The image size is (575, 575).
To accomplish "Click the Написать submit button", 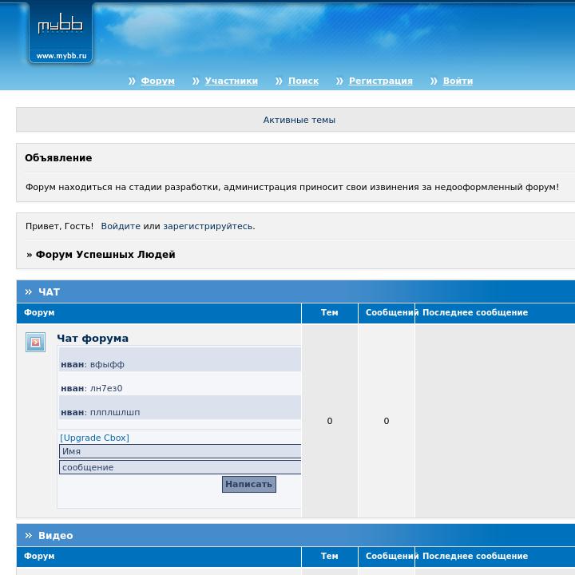I will (249, 484).
